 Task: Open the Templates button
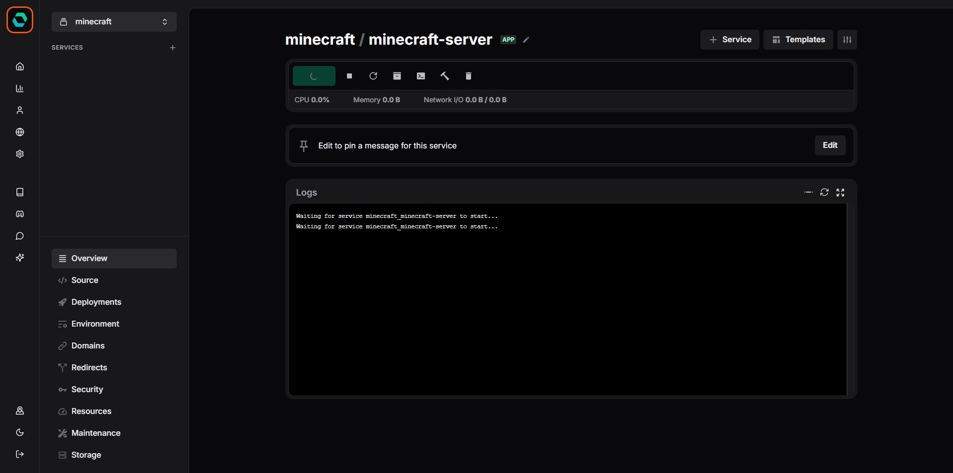[x=798, y=40]
